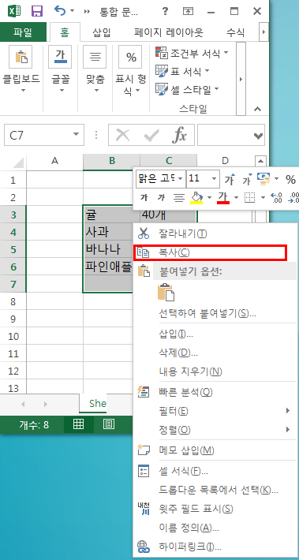Click the vertical scrollbar up arrow
This screenshot has width=299, height=560.
tap(261, 161)
